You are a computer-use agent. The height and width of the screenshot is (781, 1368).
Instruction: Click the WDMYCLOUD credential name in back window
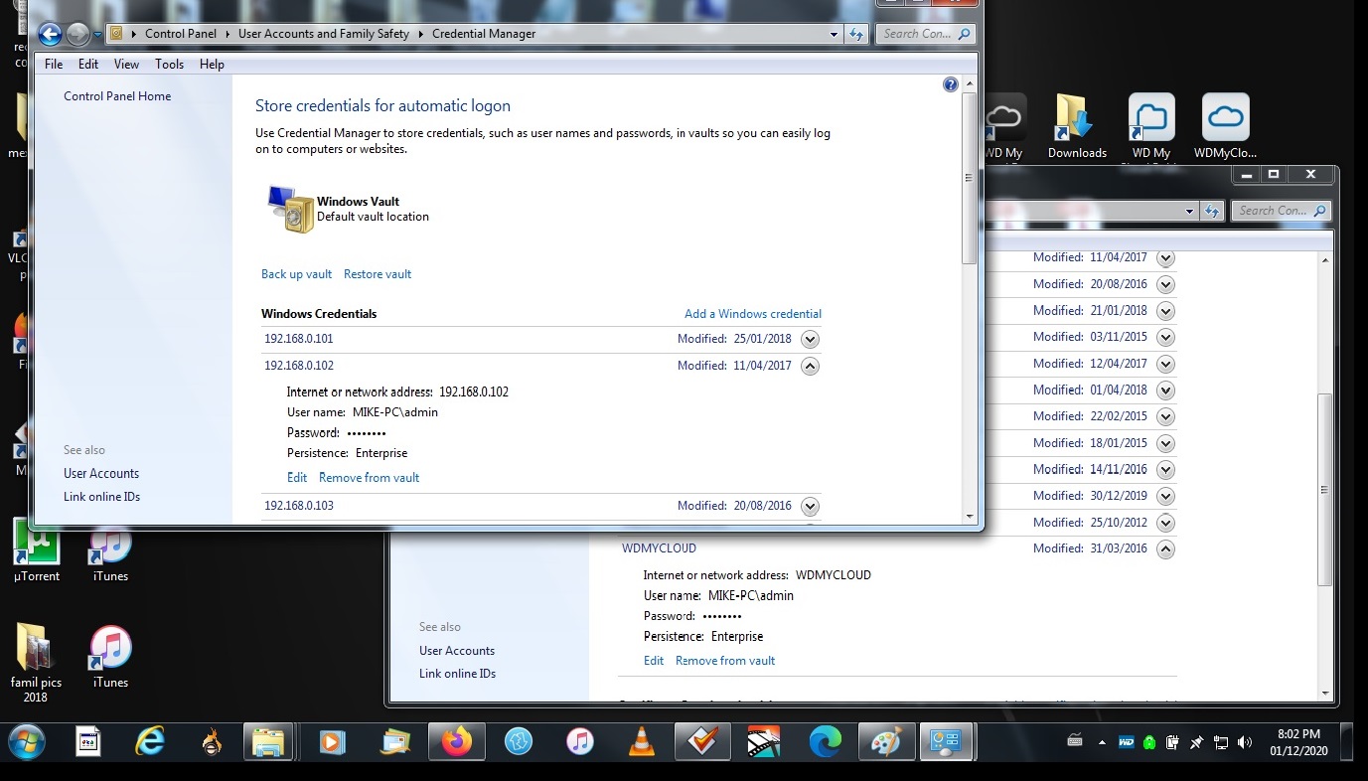point(659,548)
